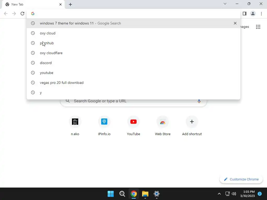Click the forward navigation arrow

click(14, 14)
